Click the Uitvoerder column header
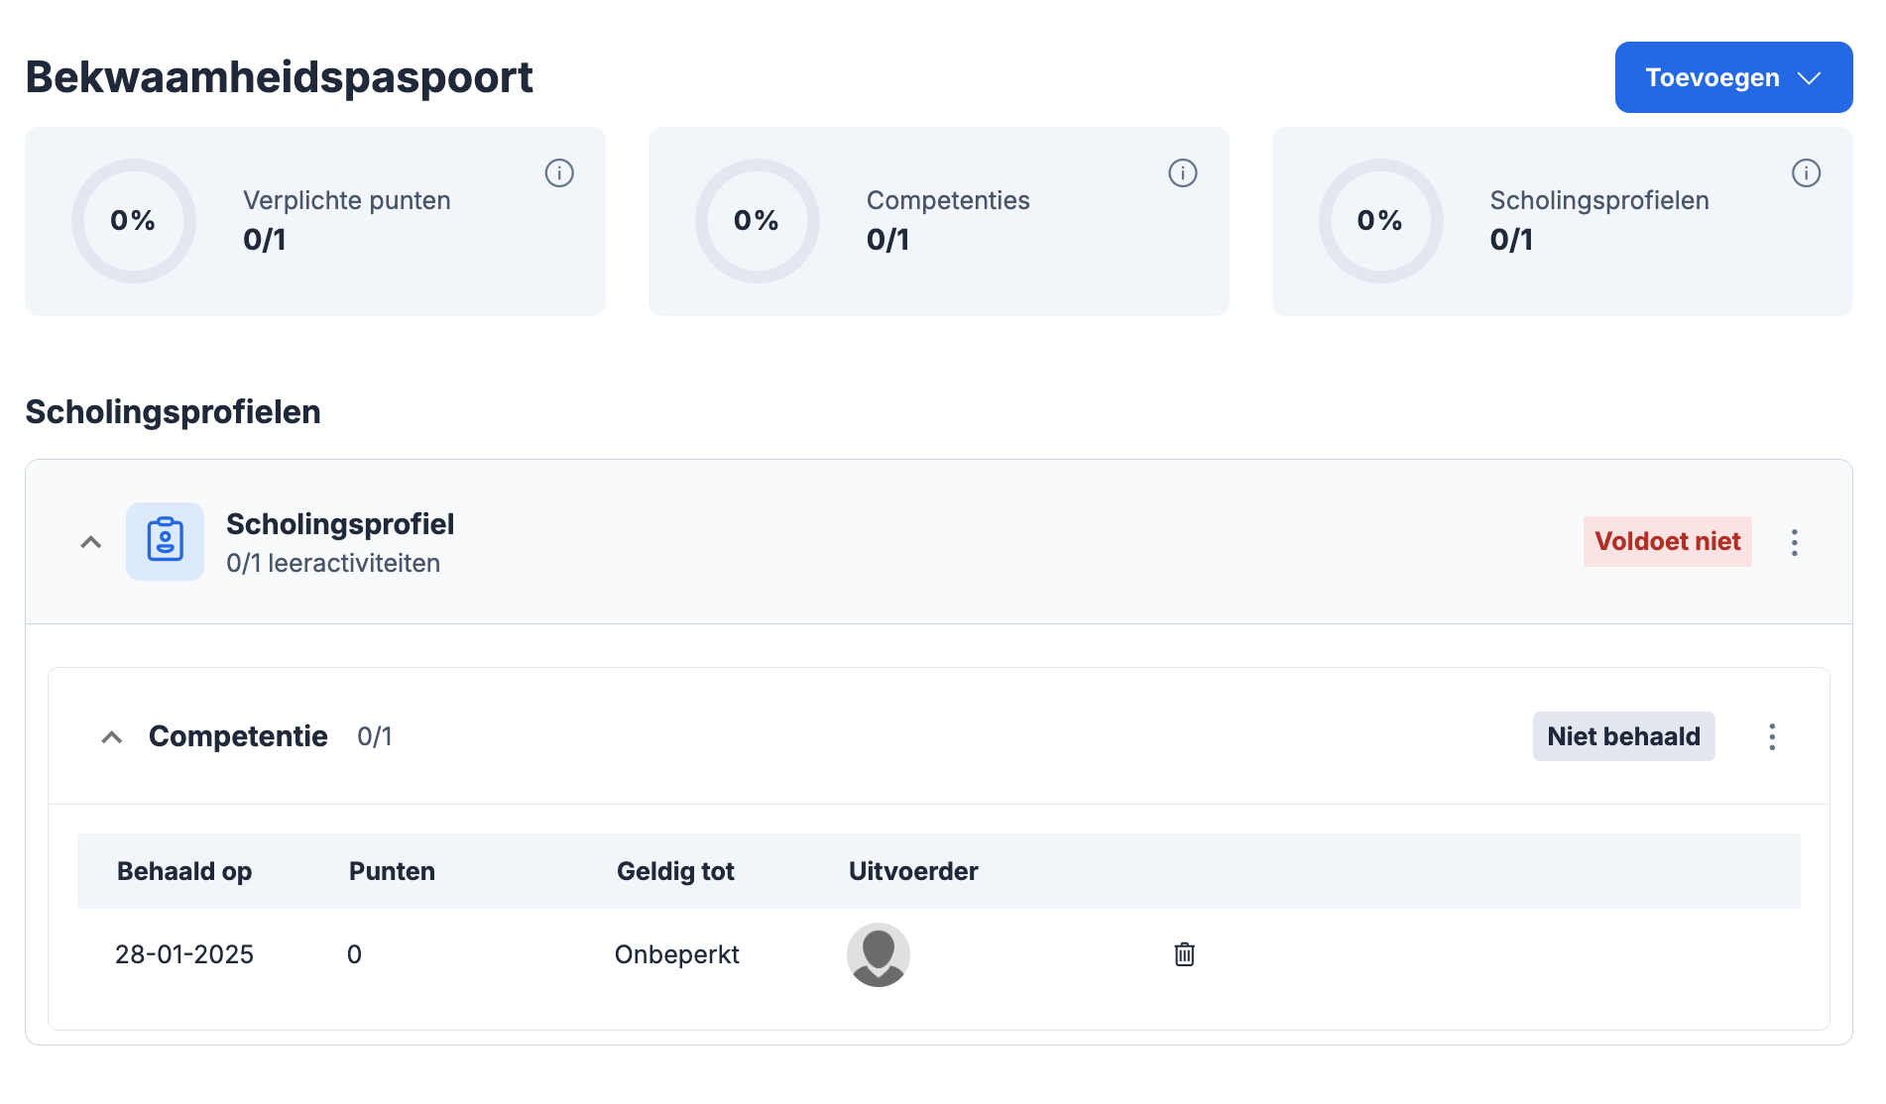 click(x=913, y=871)
